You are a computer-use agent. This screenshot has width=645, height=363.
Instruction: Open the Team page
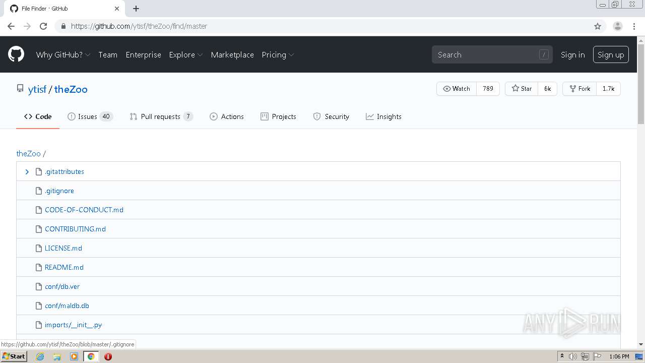pos(108,54)
